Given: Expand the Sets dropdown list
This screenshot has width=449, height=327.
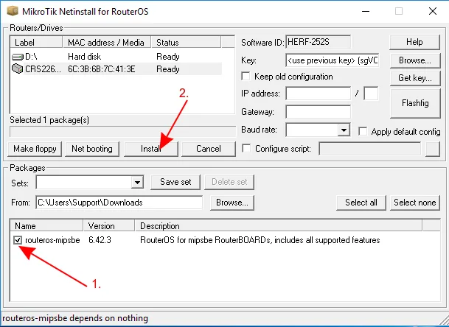Looking at the screenshot, I should 137,182.
